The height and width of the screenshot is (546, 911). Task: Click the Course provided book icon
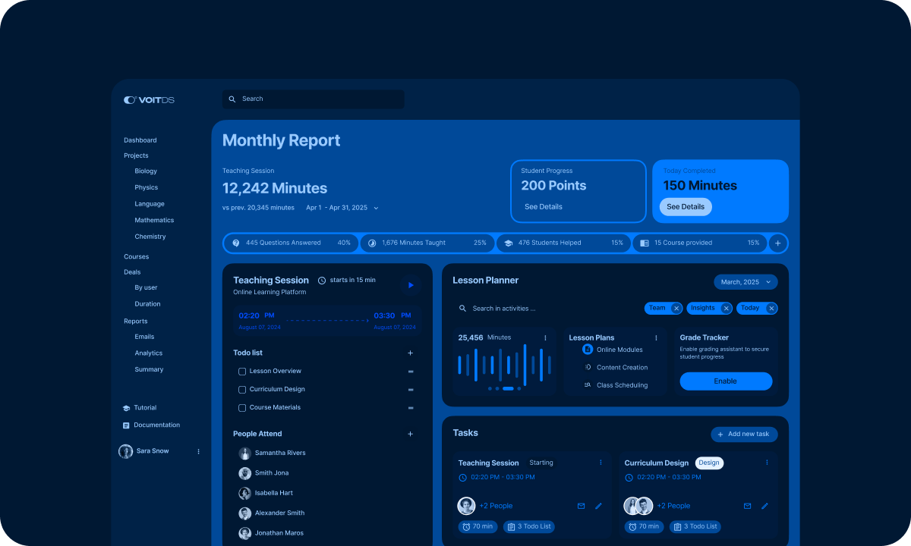tap(645, 243)
